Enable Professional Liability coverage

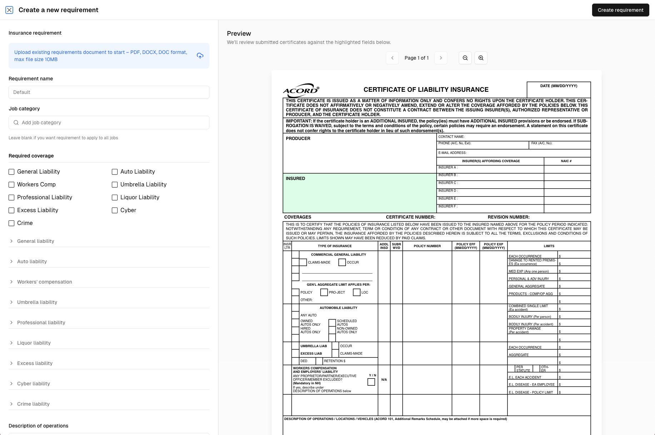click(11, 197)
